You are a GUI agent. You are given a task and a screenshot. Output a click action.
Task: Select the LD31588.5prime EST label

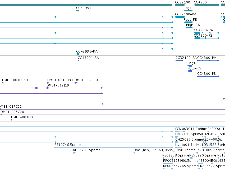214,145
